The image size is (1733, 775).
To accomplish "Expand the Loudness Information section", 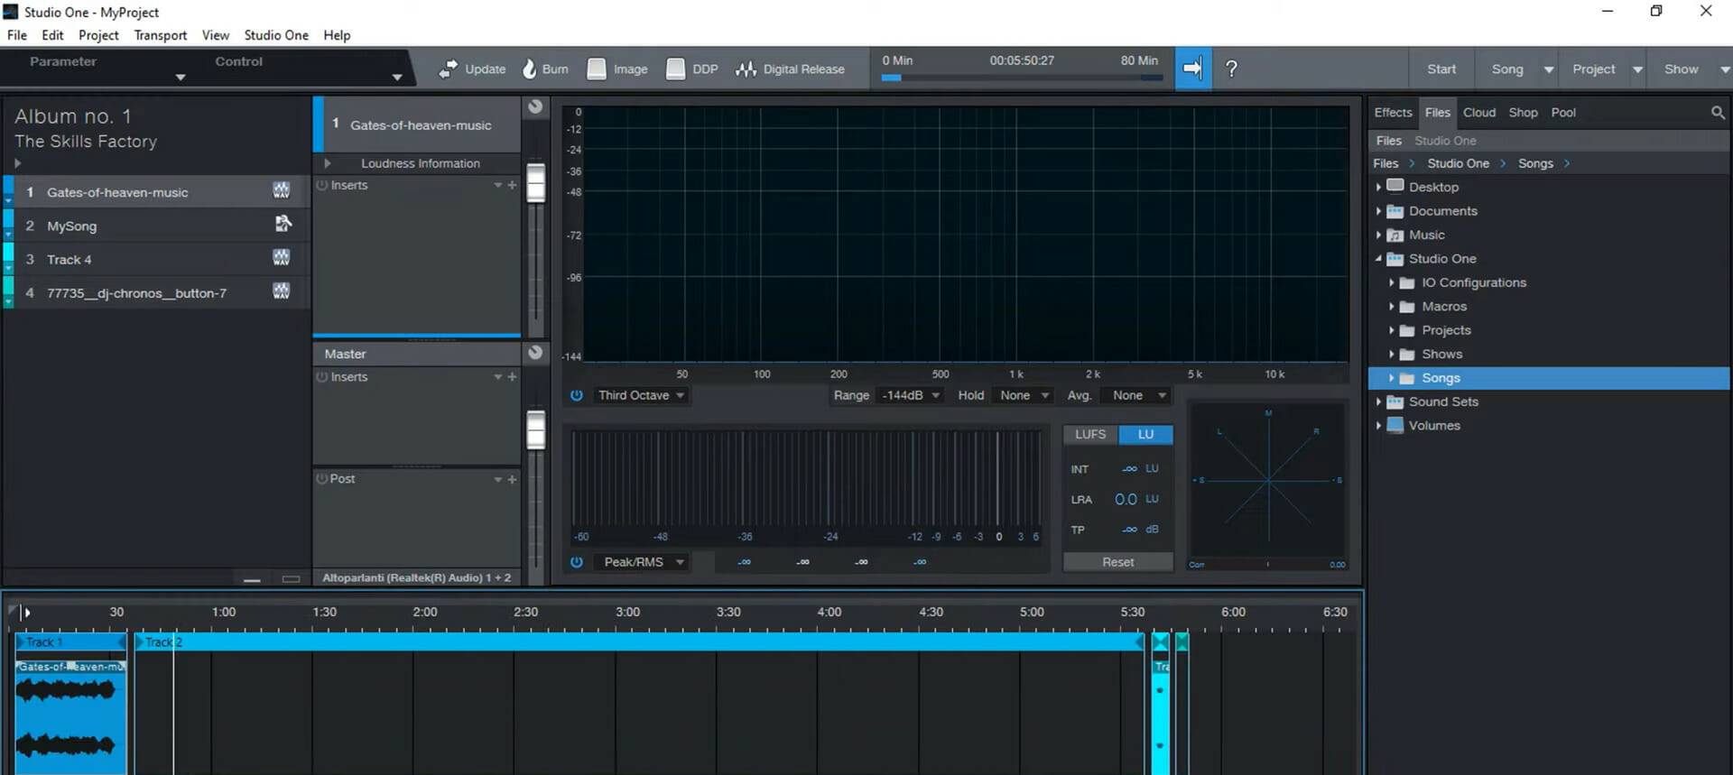I will click(x=328, y=163).
